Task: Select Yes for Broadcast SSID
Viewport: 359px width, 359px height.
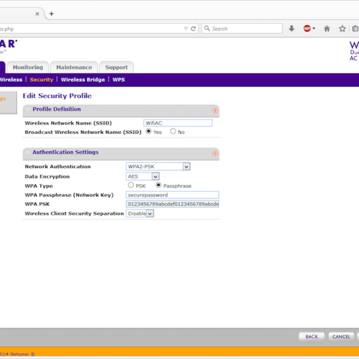Action: 149,131
